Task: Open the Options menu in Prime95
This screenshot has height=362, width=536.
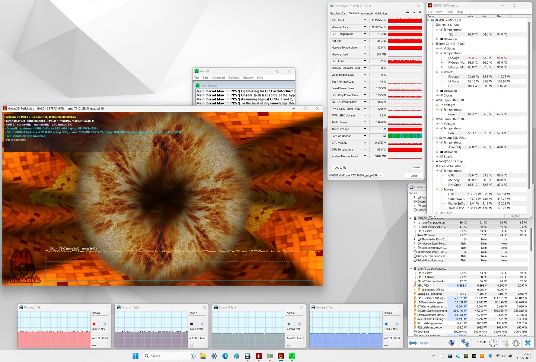Action: (233, 78)
